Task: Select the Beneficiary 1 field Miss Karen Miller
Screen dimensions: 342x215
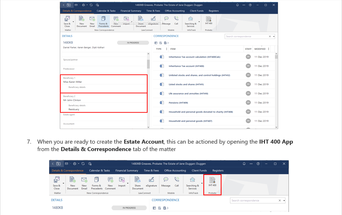Action: coord(73,82)
